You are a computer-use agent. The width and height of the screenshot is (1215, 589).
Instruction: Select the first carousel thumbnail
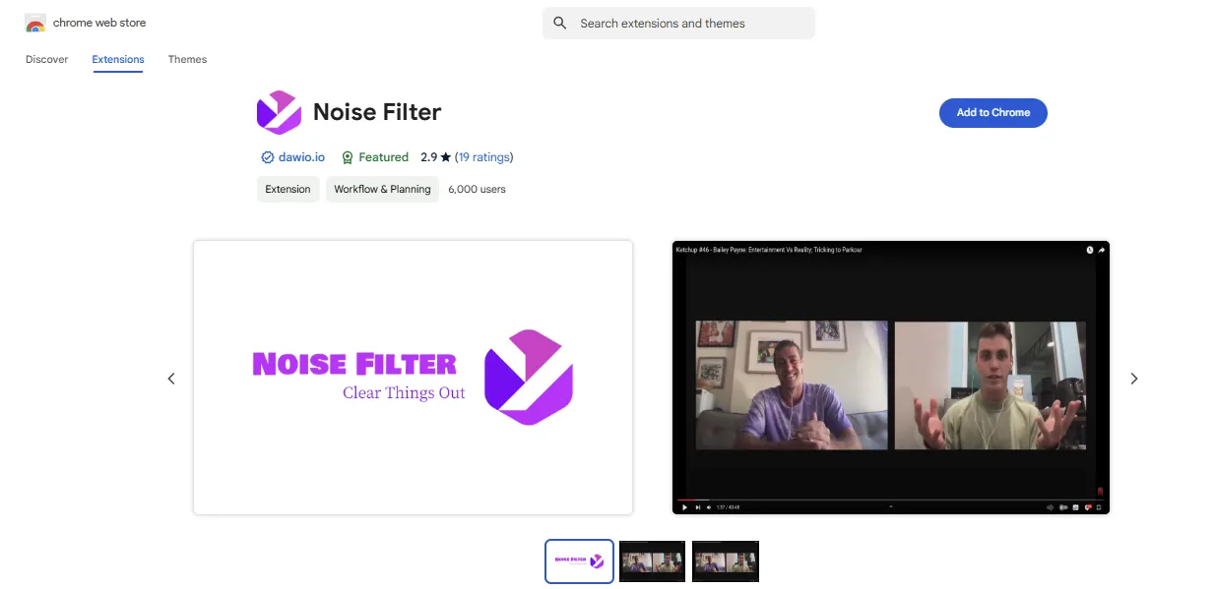click(579, 561)
